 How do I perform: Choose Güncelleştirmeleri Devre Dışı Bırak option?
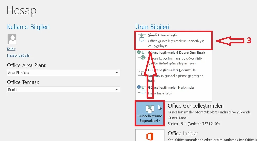coord(174,58)
